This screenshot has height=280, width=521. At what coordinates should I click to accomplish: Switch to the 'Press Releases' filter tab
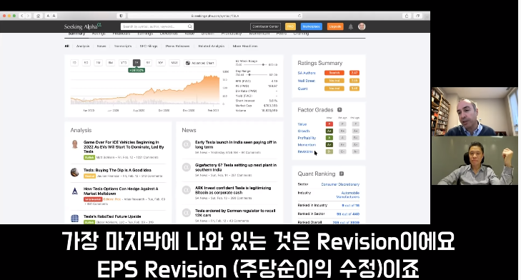pos(177,46)
